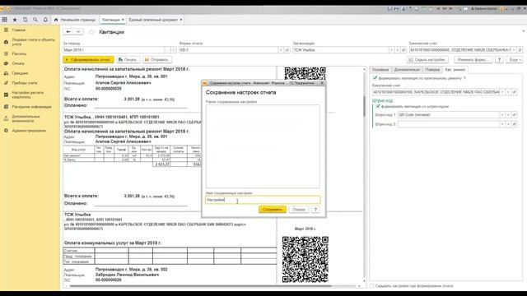Screen dimensions: 527x296
Task: Open Оплата section in sidebar
Action: 18,63
